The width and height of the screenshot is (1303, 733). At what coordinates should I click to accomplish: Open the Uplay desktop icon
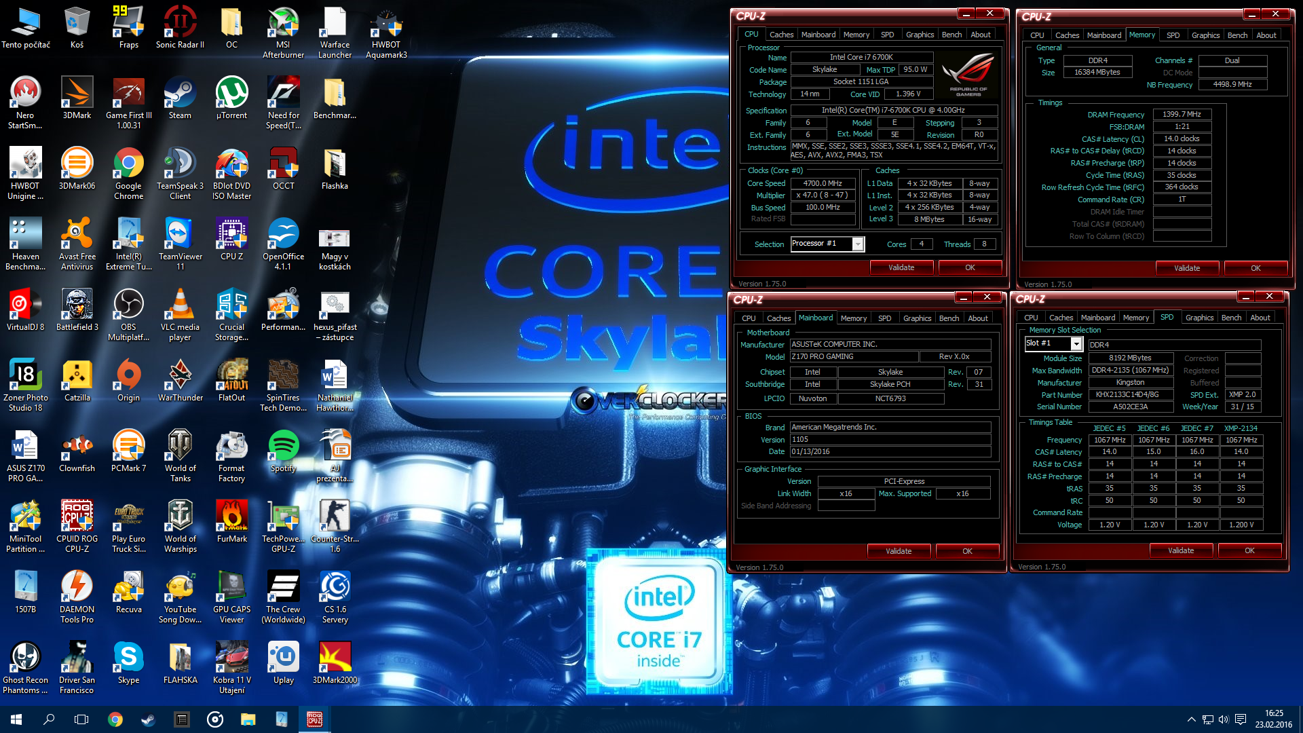[283, 663]
